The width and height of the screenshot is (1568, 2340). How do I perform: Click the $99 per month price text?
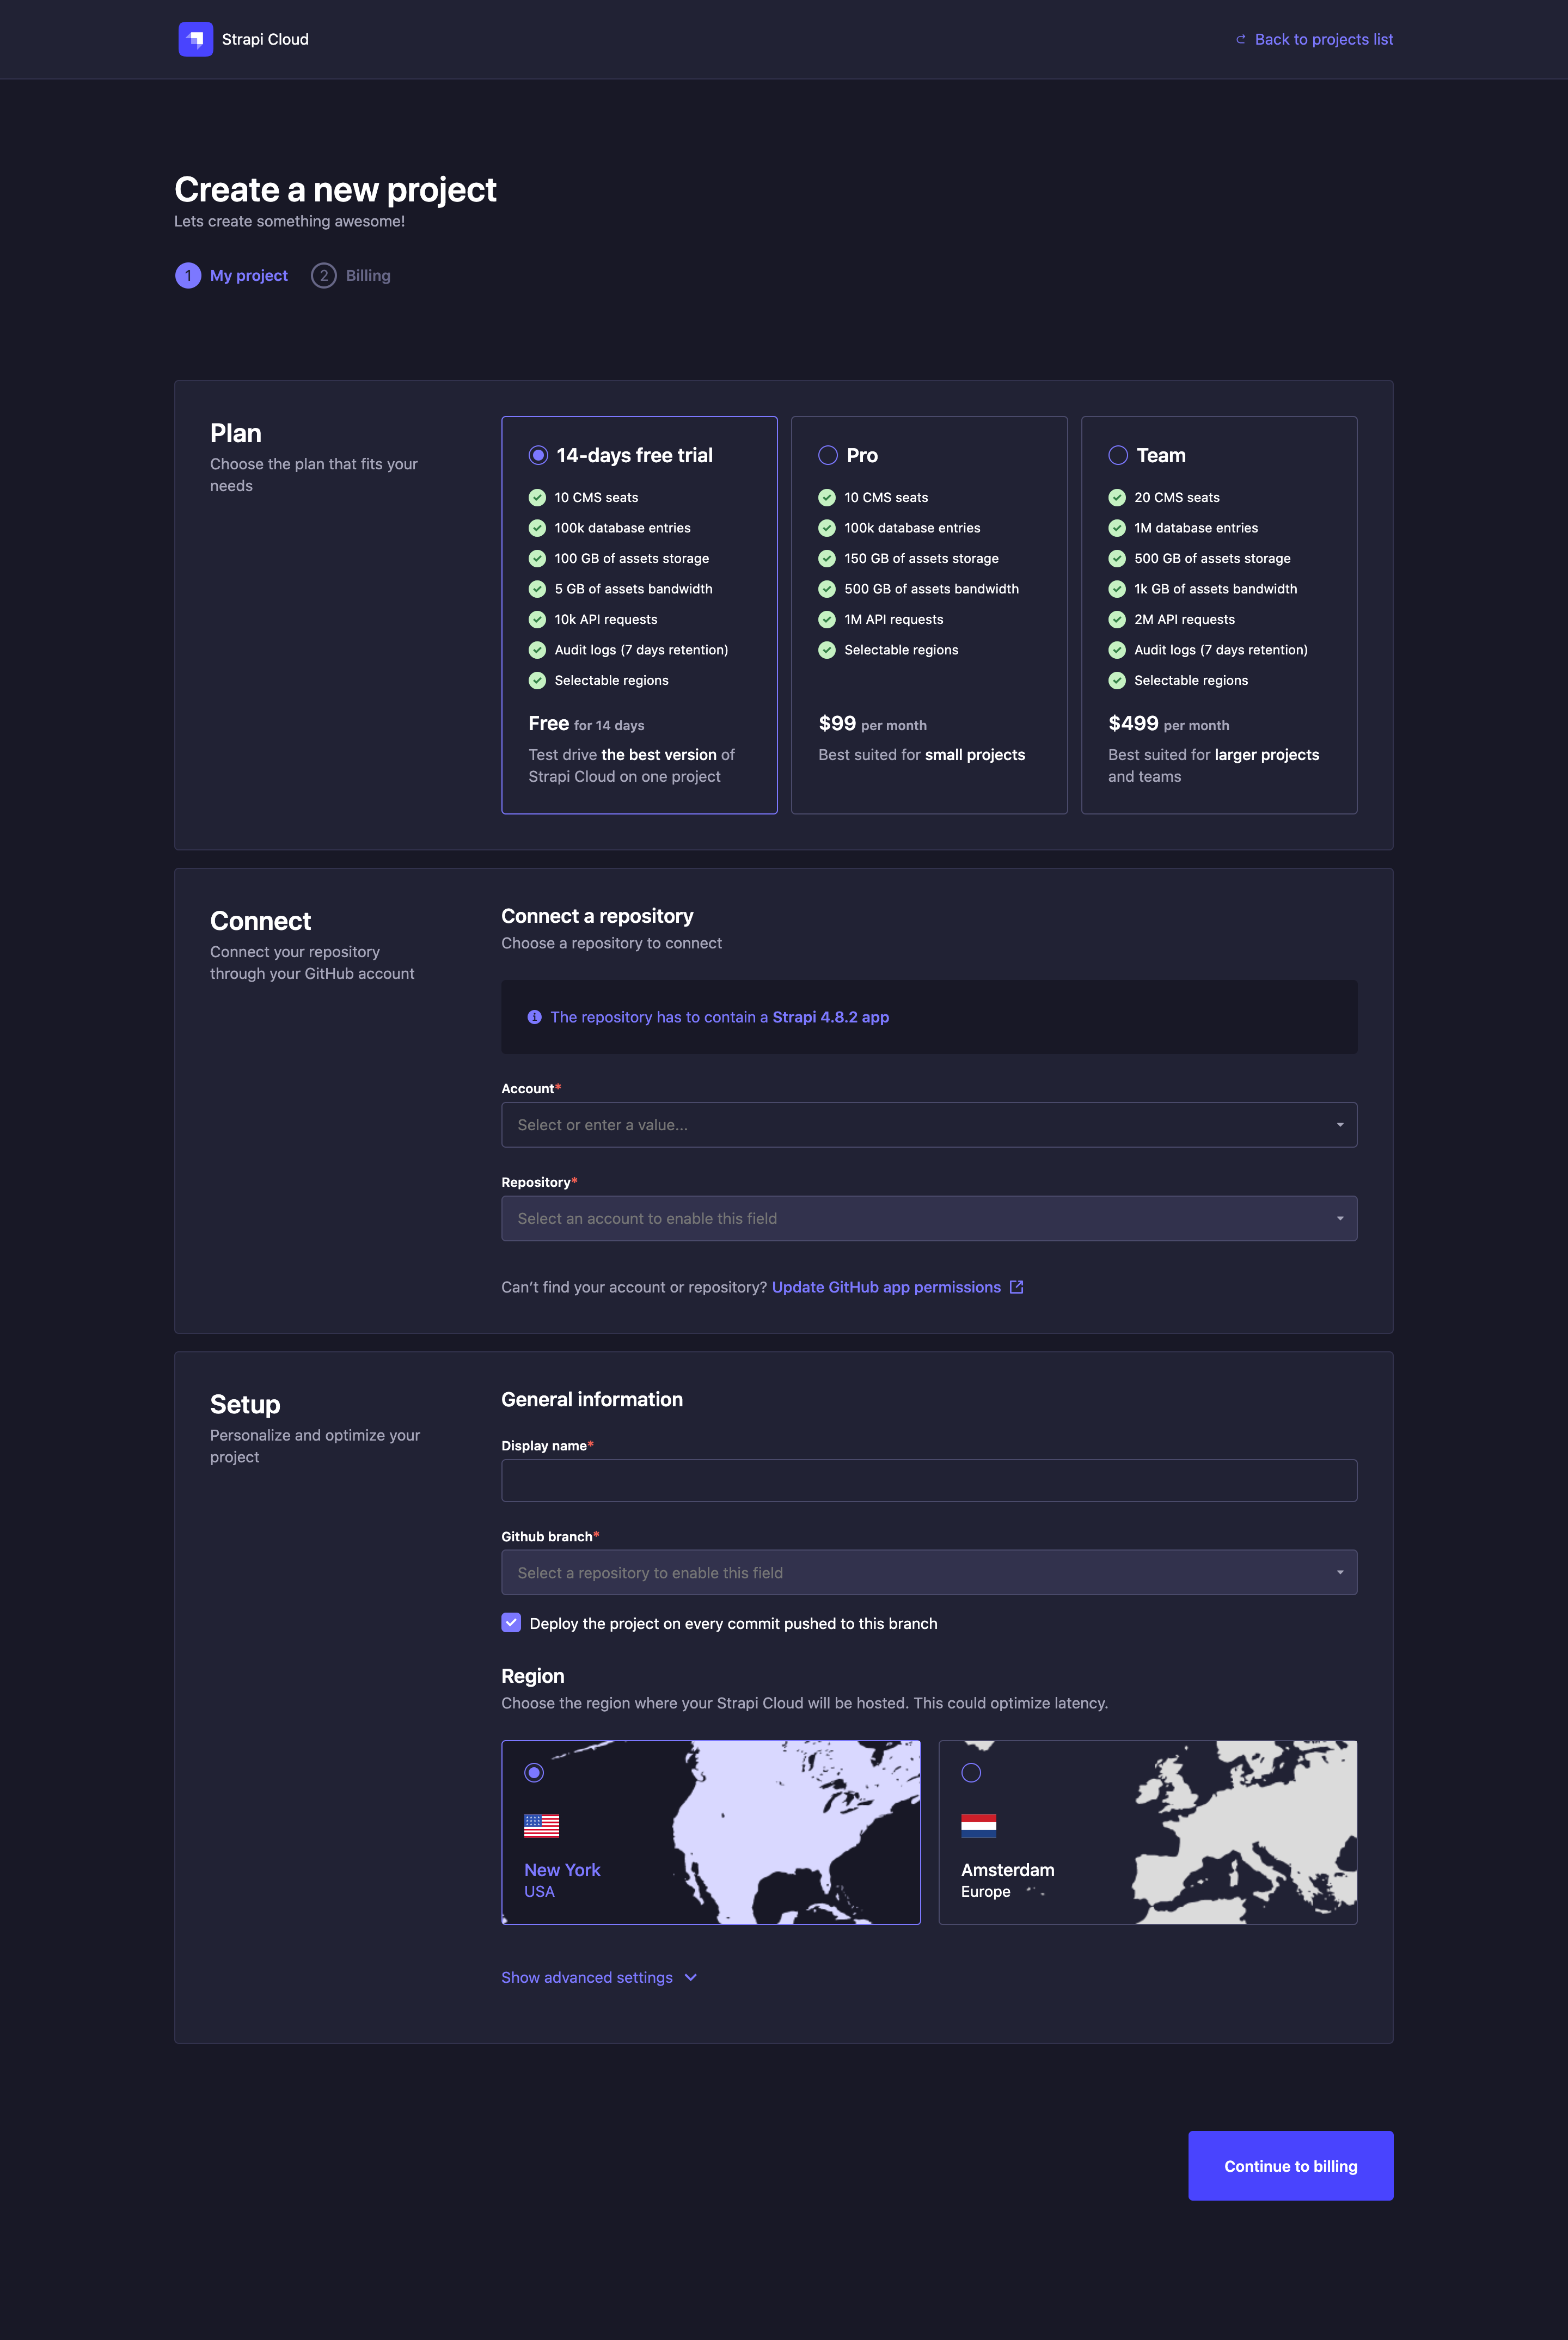point(872,723)
